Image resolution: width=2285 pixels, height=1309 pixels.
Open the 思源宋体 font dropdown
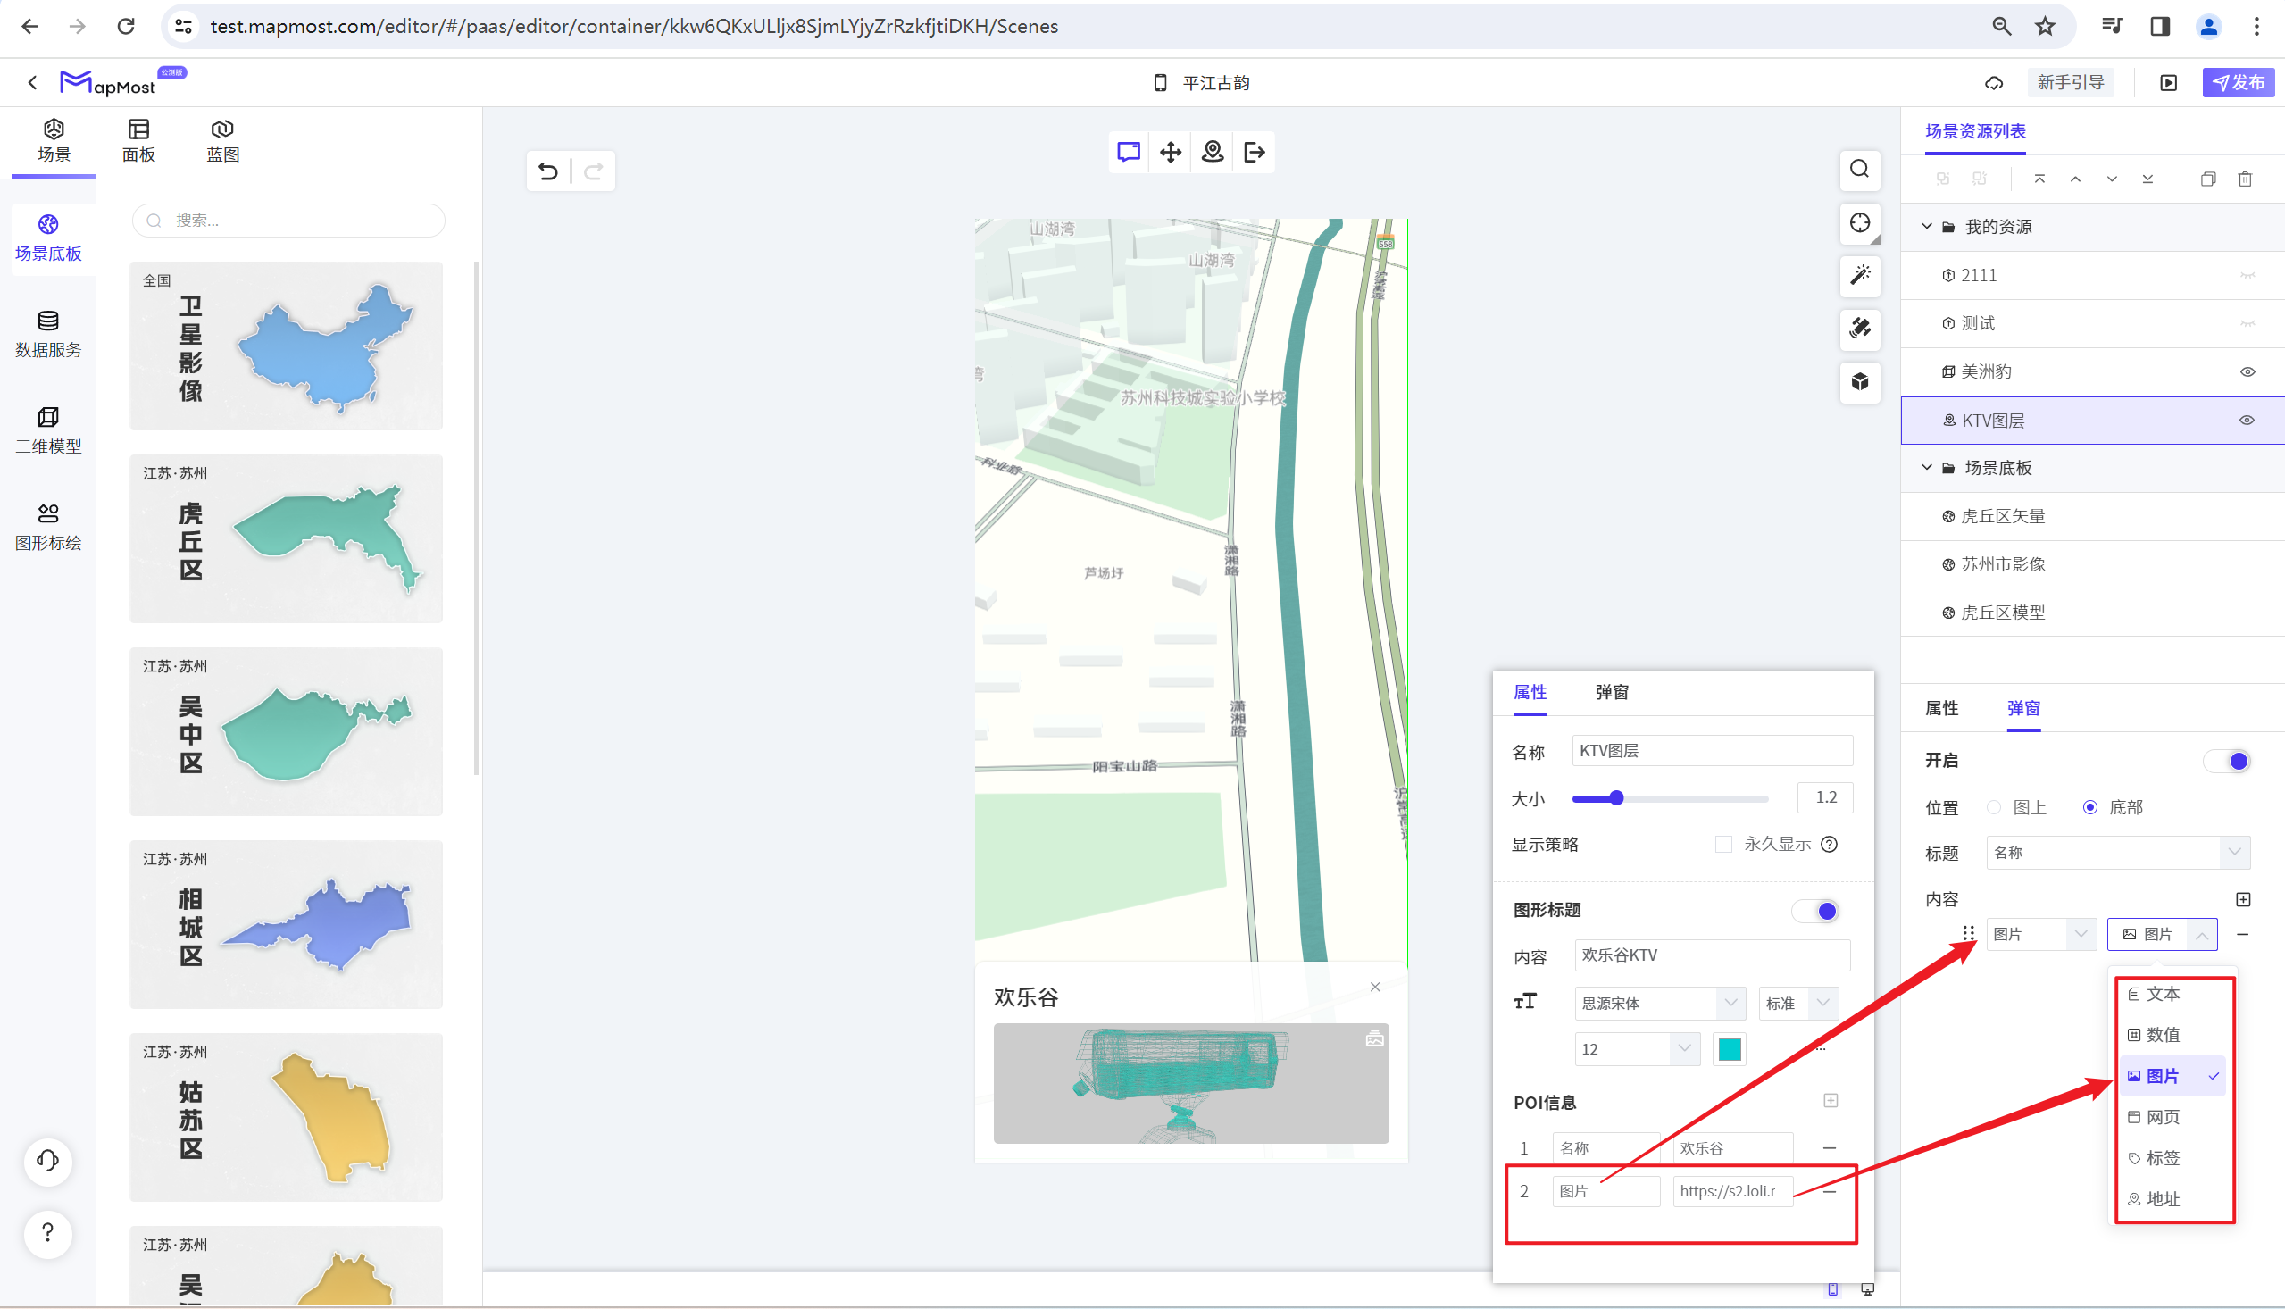pyautogui.click(x=1659, y=1003)
